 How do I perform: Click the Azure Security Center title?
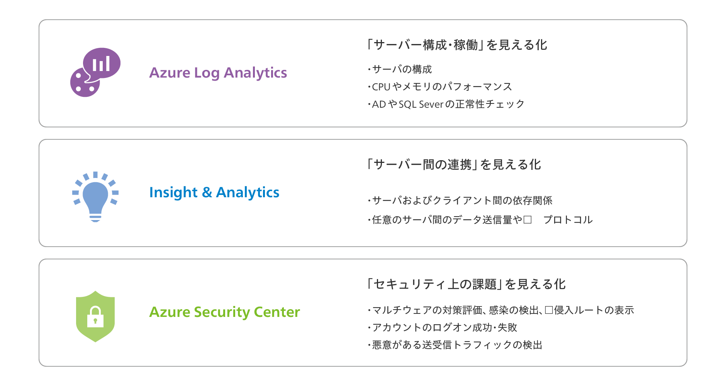click(224, 312)
